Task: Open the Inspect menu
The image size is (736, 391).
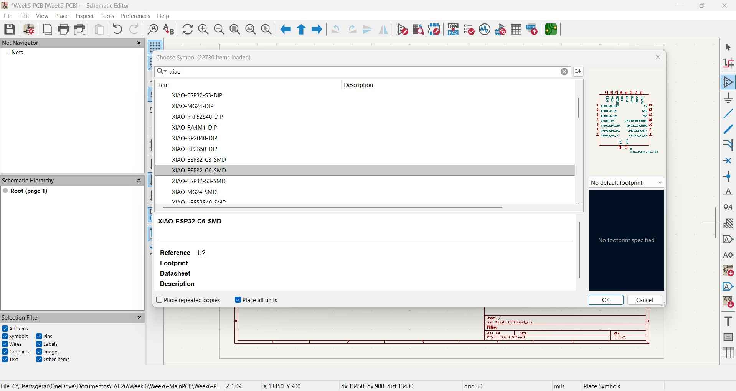Action: [x=84, y=16]
